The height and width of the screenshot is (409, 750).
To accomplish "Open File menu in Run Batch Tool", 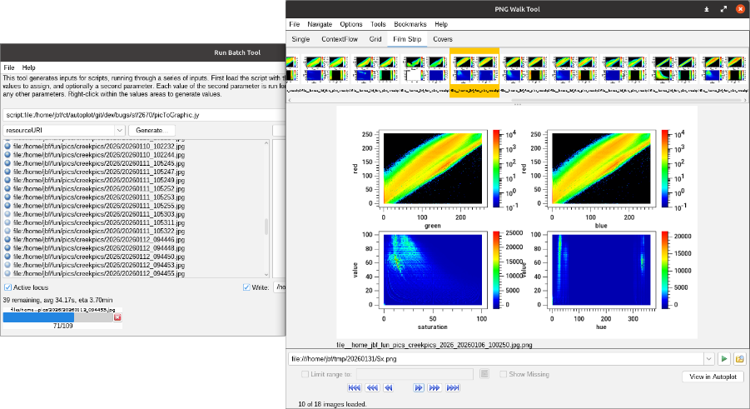I will pos(9,67).
